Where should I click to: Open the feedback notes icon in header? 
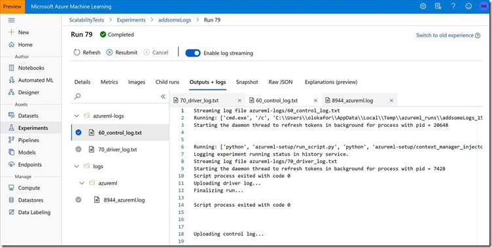point(438,7)
